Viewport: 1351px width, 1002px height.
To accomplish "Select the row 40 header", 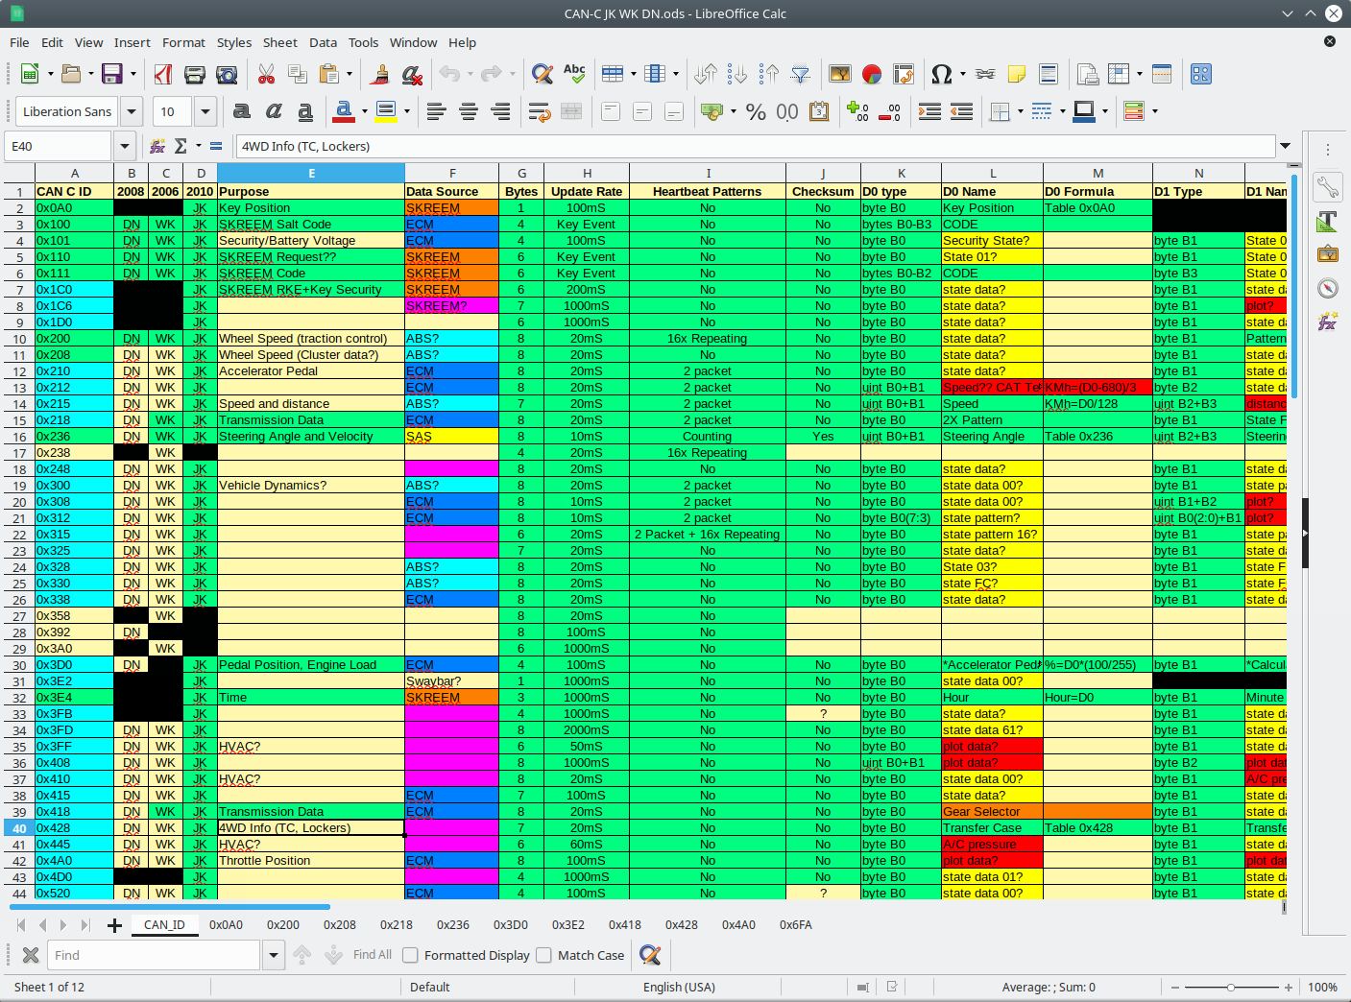I will [x=19, y=828].
